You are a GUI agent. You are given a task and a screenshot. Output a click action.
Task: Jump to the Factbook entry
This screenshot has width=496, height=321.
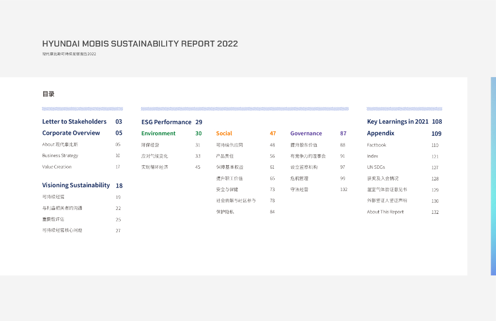[376, 145]
